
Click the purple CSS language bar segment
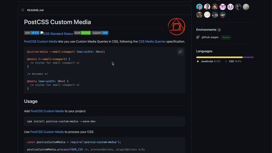[248, 57]
